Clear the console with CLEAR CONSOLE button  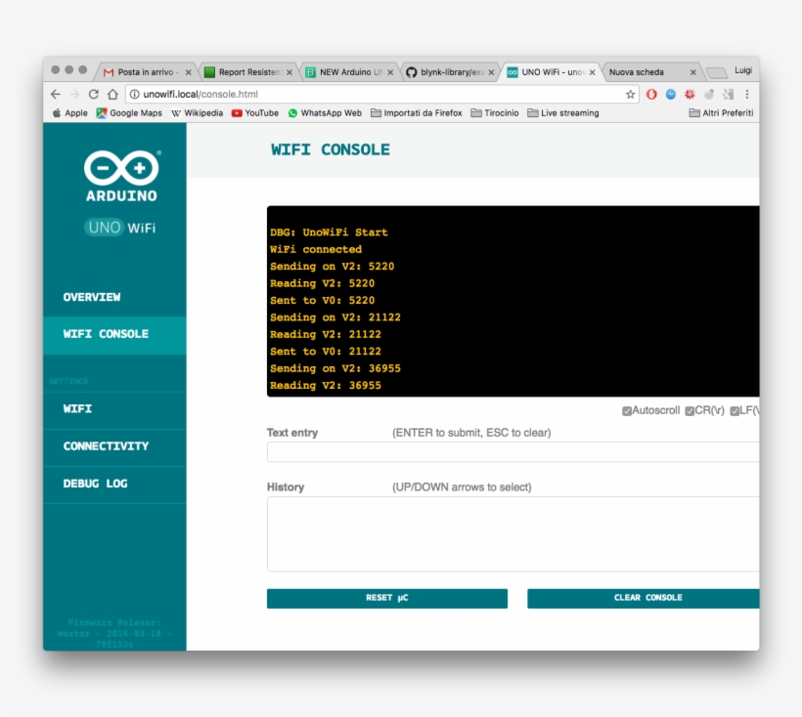645,597
